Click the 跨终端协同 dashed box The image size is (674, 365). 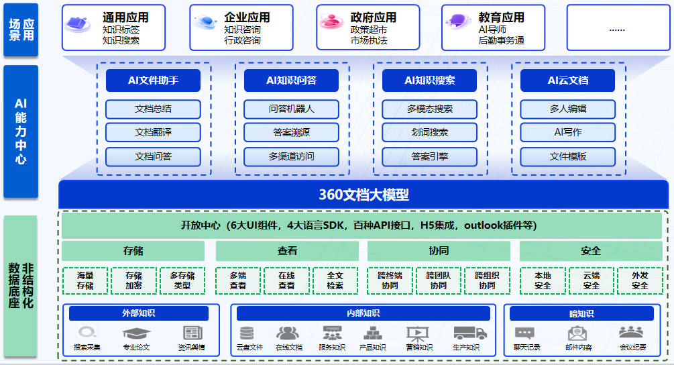[390, 280]
